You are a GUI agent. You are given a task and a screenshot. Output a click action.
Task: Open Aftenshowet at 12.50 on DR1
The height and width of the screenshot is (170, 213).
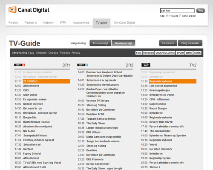click(31, 86)
